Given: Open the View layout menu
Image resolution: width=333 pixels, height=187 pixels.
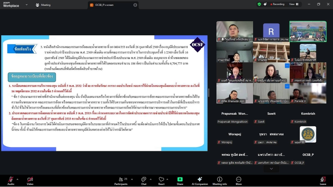Looking at the screenshot, I should click(x=293, y=4).
